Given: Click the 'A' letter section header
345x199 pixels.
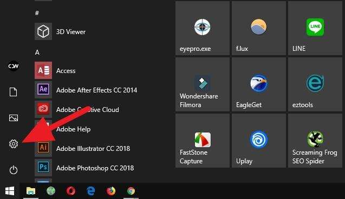Looking at the screenshot, I should click(37, 52).
